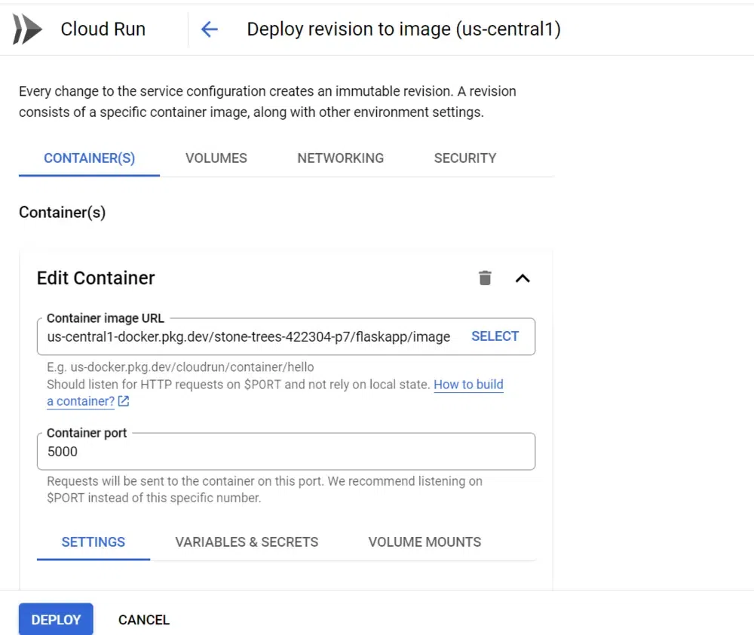754x635 pixels.
Task: Click the Cloud Run product title
Action: point(103,29)
